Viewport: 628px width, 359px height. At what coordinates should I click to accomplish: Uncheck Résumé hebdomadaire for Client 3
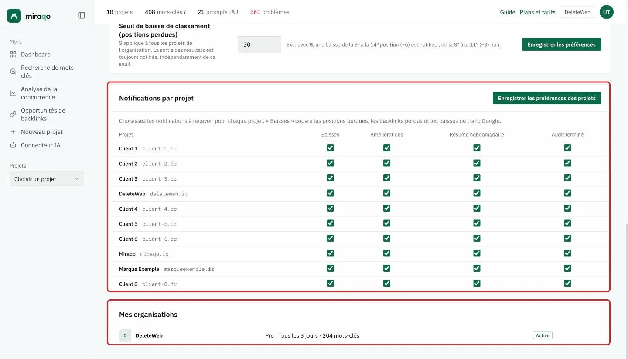click(x=477, y=178)
